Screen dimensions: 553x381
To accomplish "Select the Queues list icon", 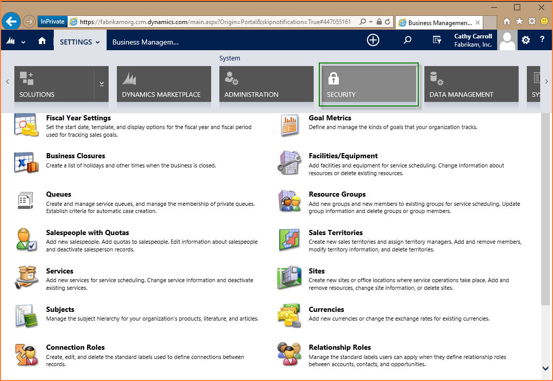I will [26, 201].
